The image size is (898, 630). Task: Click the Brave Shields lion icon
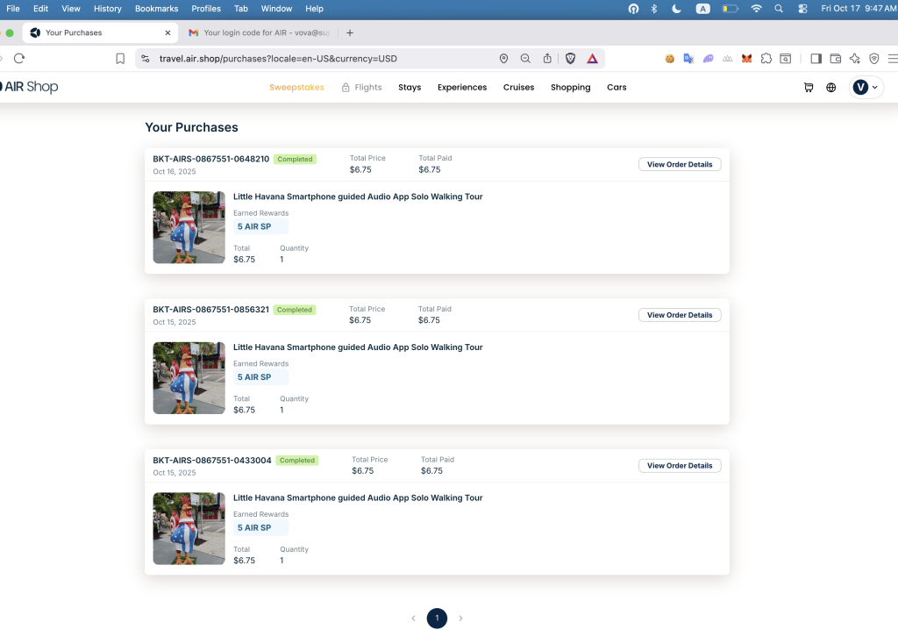click(x=571, y=59)
